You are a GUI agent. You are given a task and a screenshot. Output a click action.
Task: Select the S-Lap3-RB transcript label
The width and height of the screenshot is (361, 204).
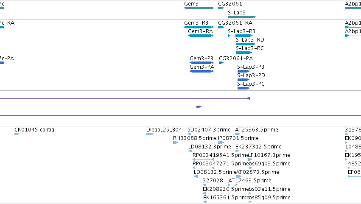pyautogui.click(x=241, y=31)
